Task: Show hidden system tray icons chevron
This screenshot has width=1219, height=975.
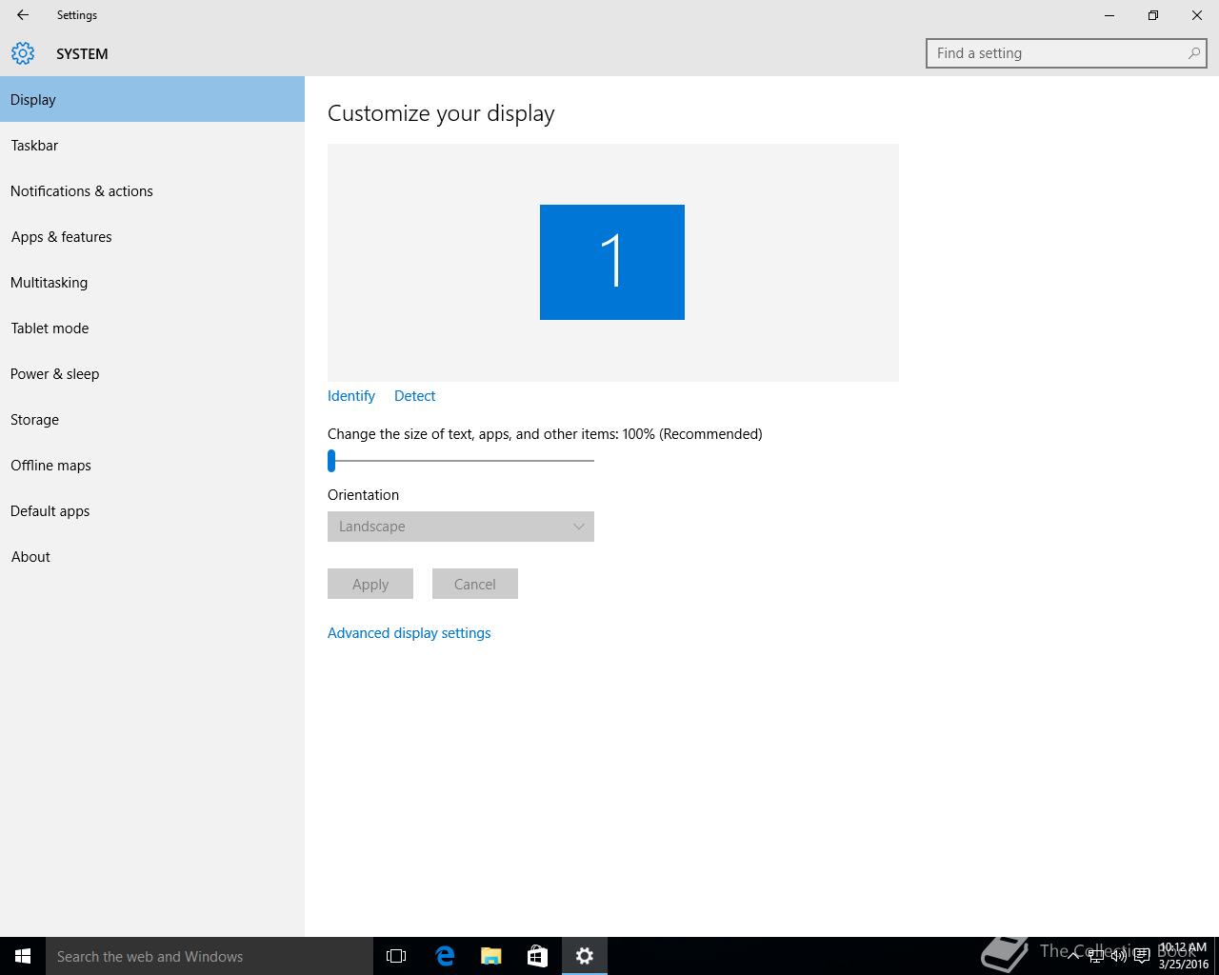Action: [1073, 956]
